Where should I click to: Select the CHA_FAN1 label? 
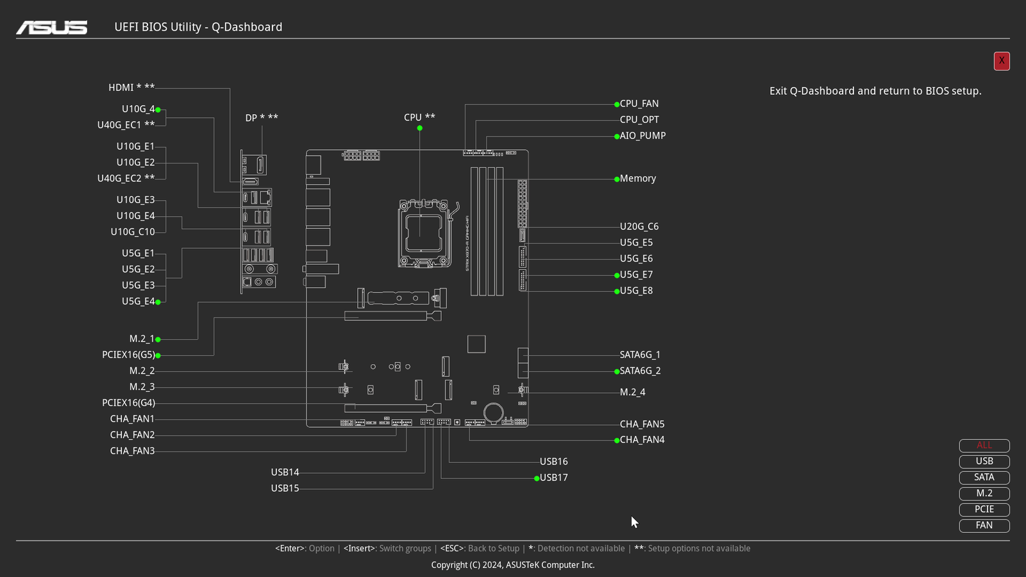(x=132, y=419)
